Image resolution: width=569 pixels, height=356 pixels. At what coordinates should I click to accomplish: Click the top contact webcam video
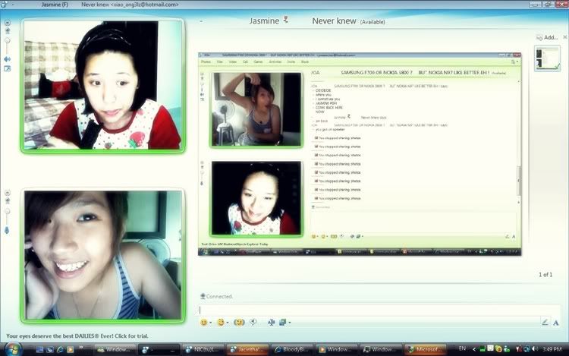coord(102,85)
